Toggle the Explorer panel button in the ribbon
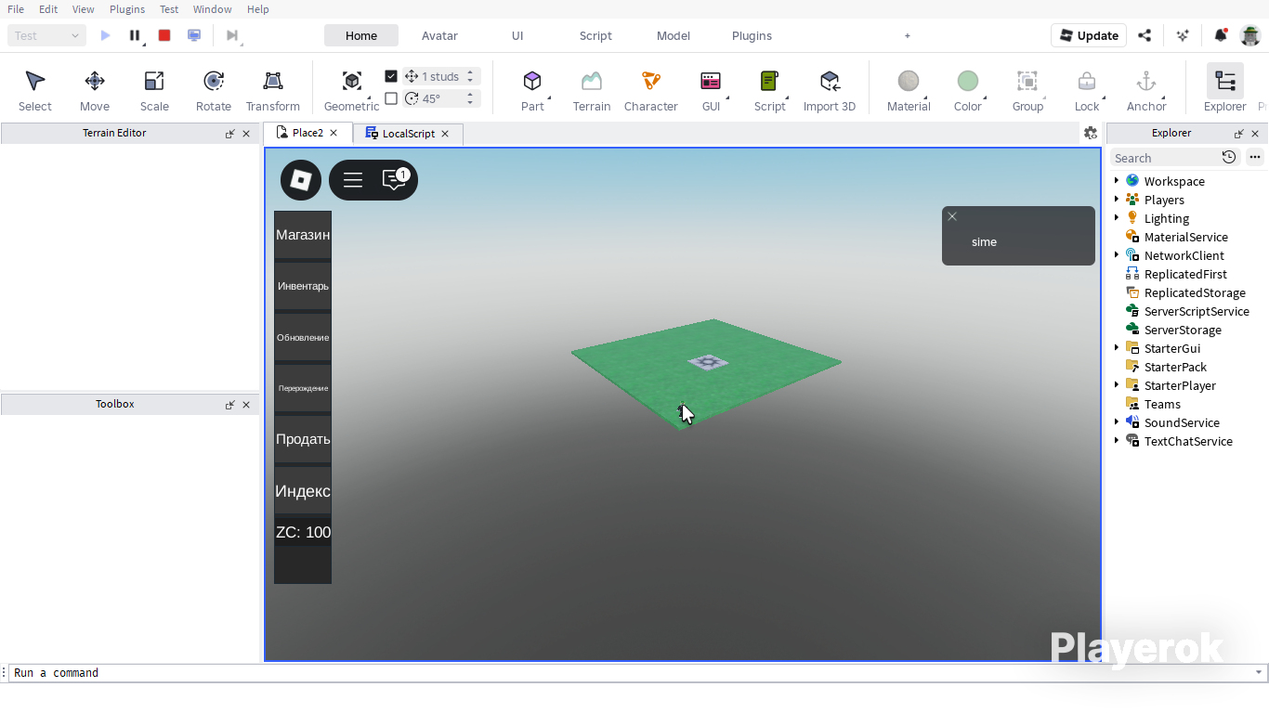1269x713 pixels. [x=1225, y=90]
